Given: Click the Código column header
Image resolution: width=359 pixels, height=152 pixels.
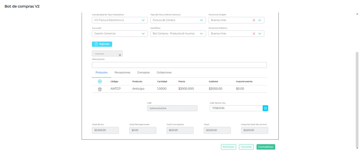Looking at the screenshot, I should tap(114, 82).
